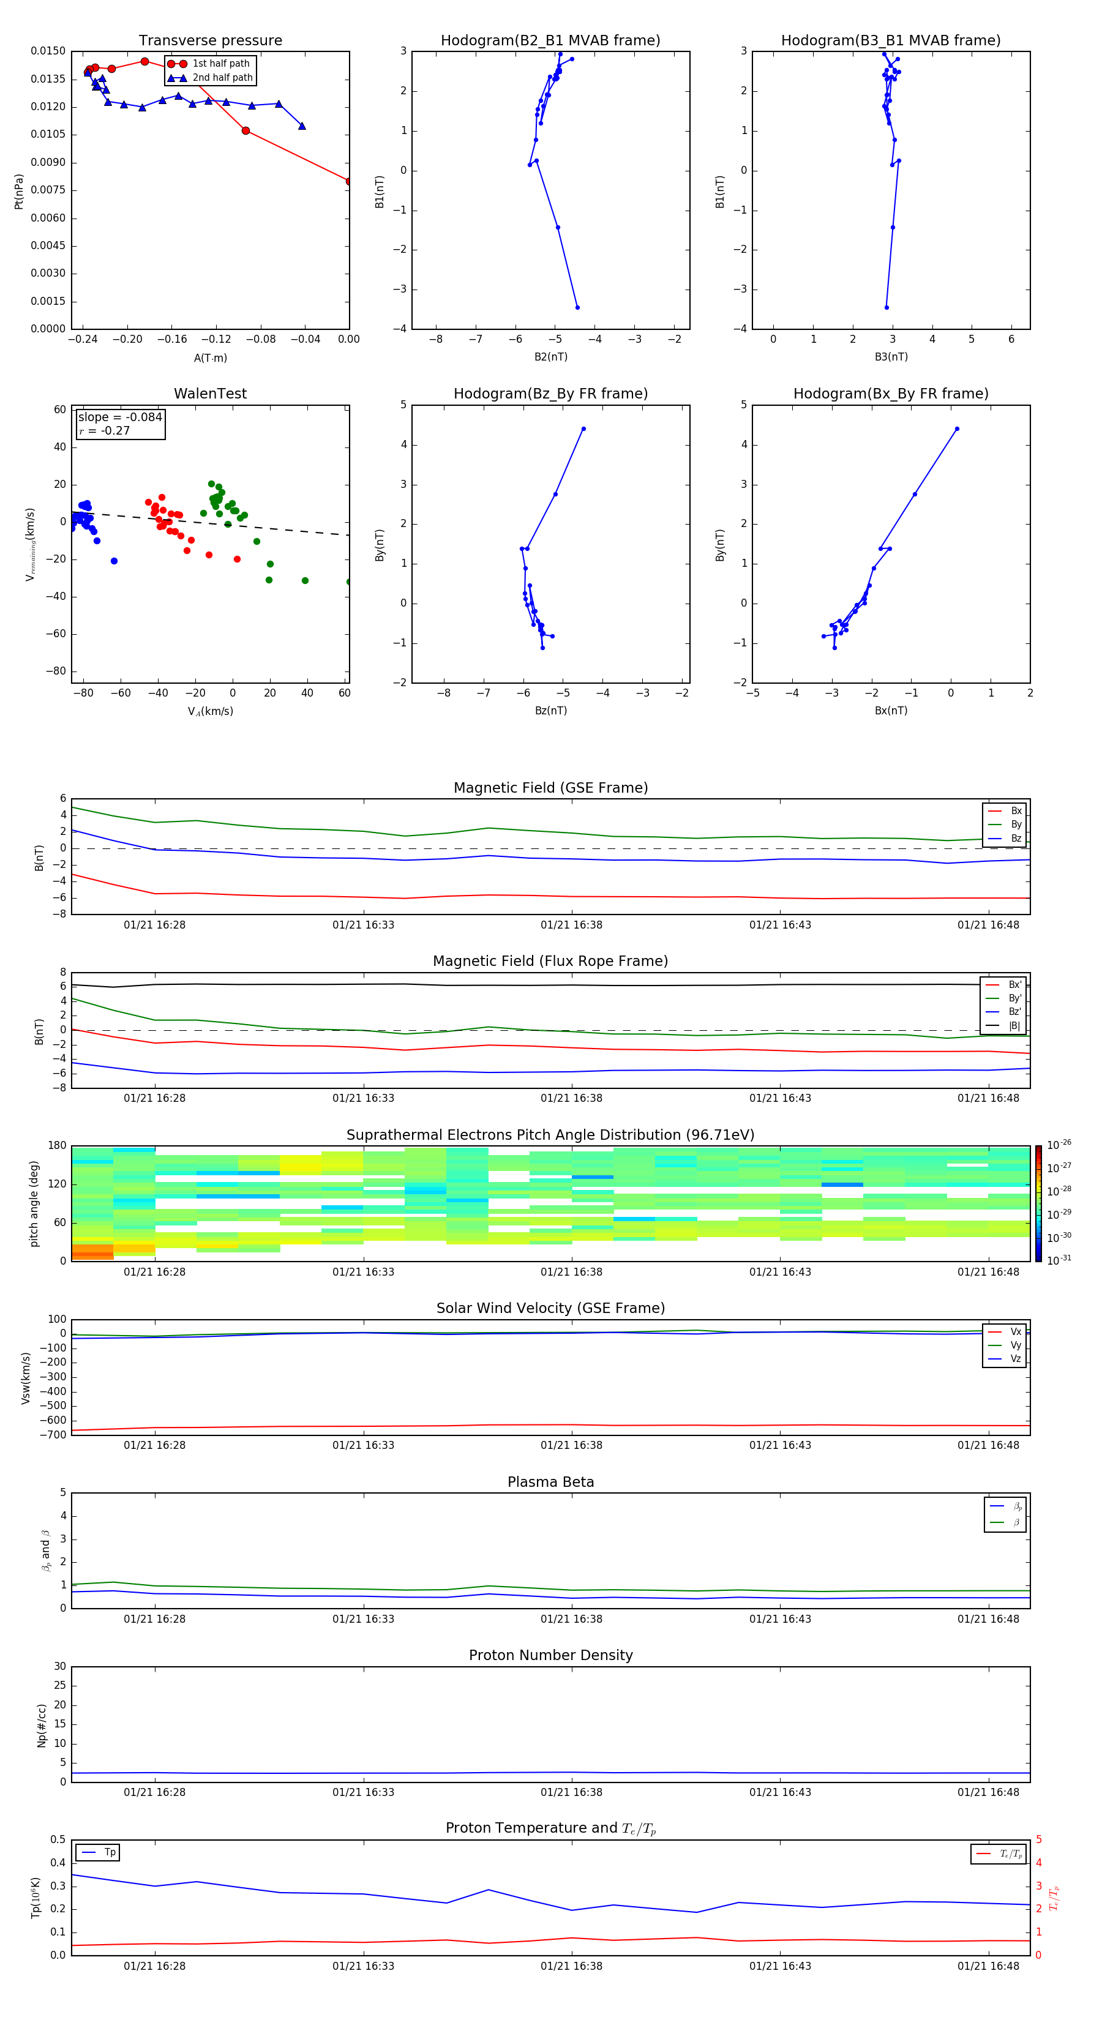
Task: Select the "Bz" legend entry in GSE plot
Action: 1005,838
